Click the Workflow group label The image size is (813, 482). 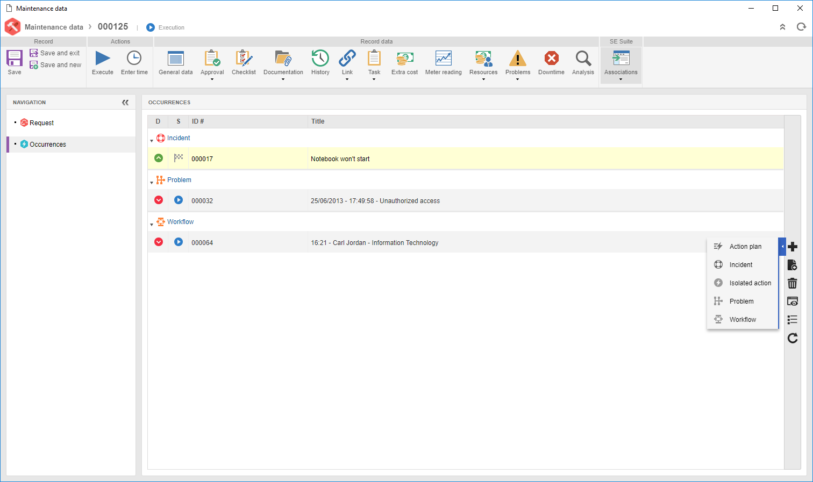pos(180,222)
